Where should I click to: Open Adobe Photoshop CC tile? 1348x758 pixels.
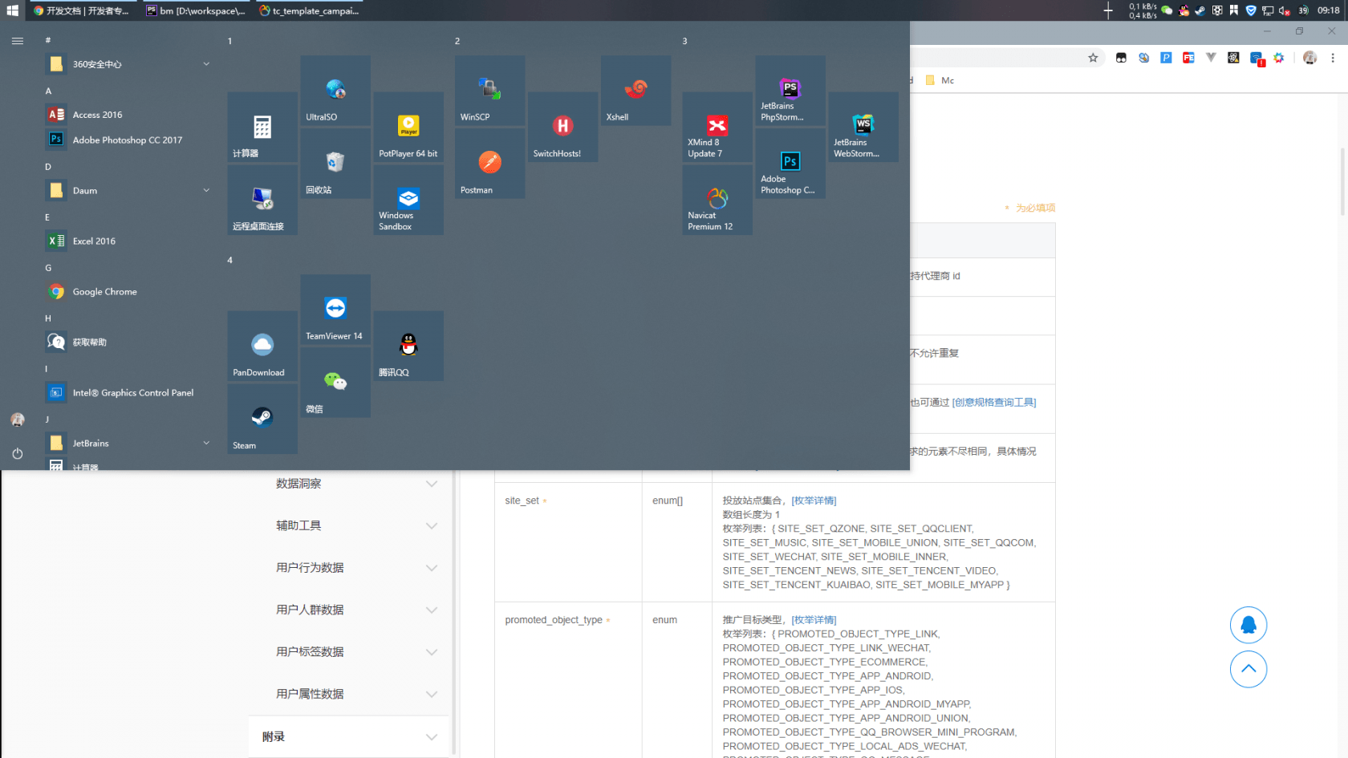tap(790, 163)
